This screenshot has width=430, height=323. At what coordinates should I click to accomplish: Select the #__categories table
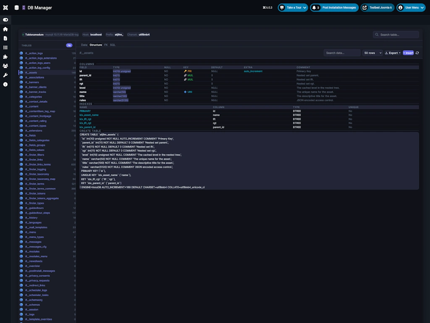[x=47, y=97]
